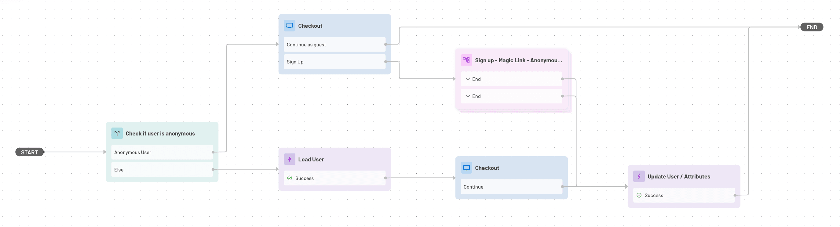Click the green checkmark beside Success in Load User
The image size is (840, 227).
click(x=290, y=178)
